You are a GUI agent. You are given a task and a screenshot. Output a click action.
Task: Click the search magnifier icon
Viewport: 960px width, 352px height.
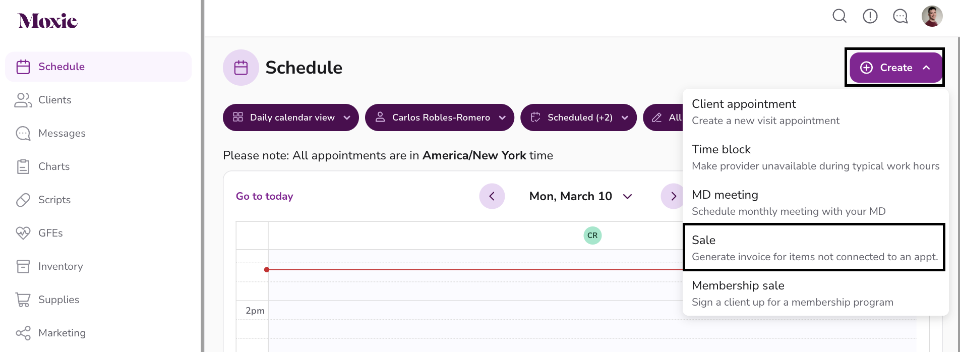pyautogui.click(x=839, y=16)
